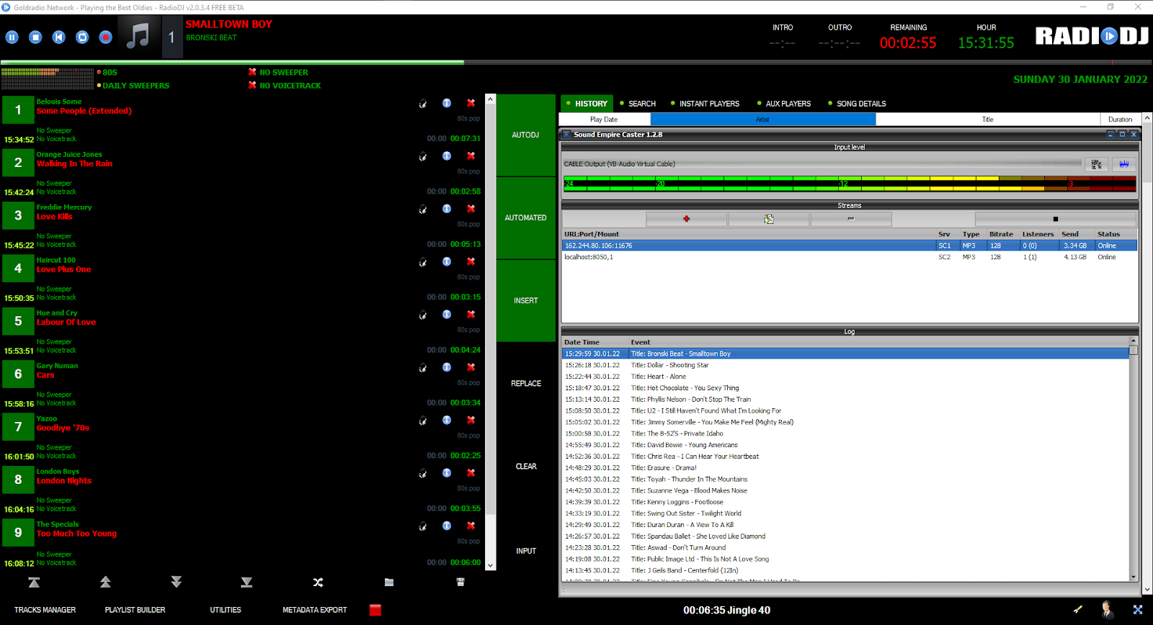Viewport: 1153px width, 625px height.
Task: Click the CLEAR playlist button
Action: (526, 466)
